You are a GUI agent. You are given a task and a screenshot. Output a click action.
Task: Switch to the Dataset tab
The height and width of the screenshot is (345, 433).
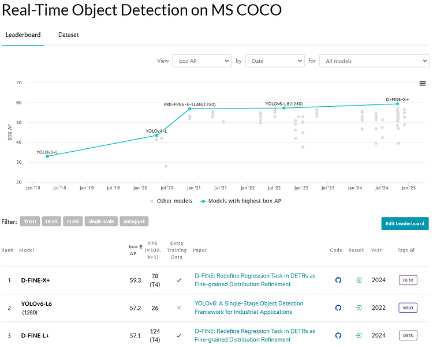(68, 35)
